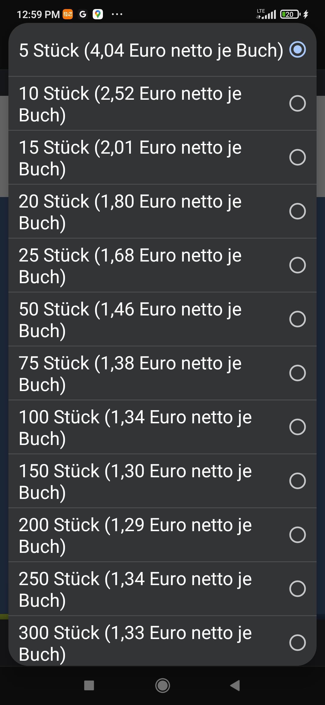Tap the Temu notification icon
Image resolution: width=325 pixels, height=705 pixels.
(x=68, y=14)
